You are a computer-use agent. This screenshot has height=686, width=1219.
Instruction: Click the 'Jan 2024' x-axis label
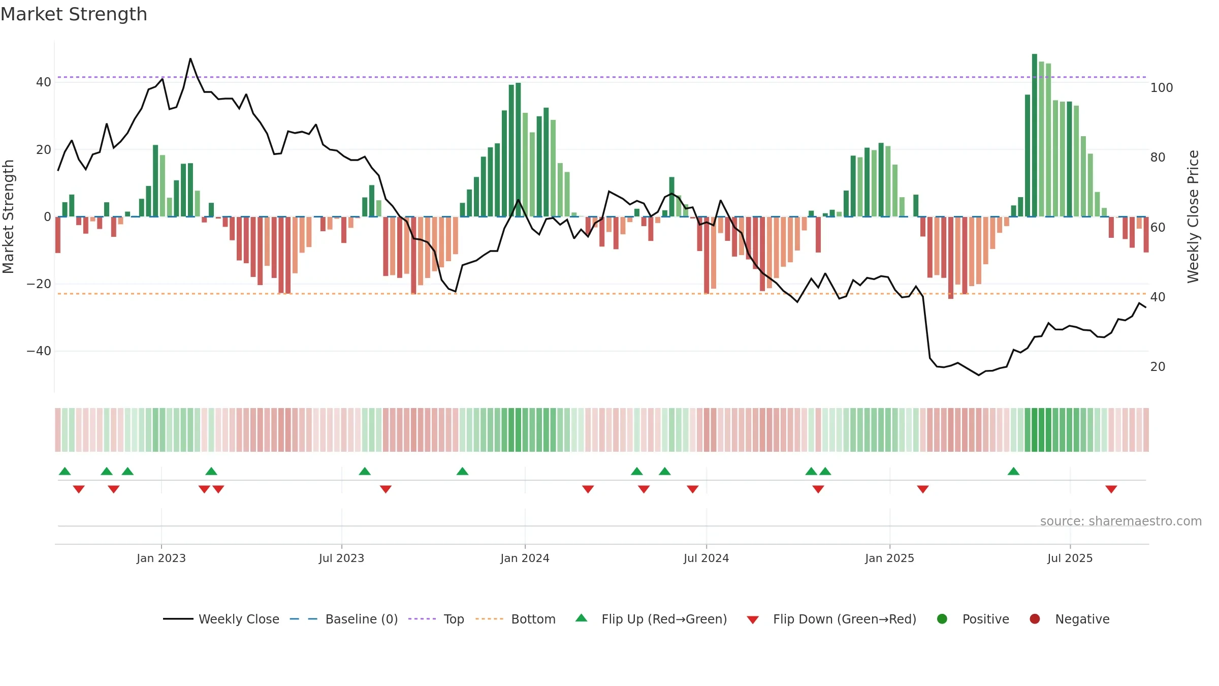pos(525,558)
